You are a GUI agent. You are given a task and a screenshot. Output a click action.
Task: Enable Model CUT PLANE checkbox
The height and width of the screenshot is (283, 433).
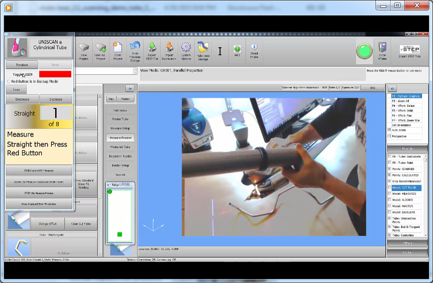pyautogui.click(x=390, y=188)
